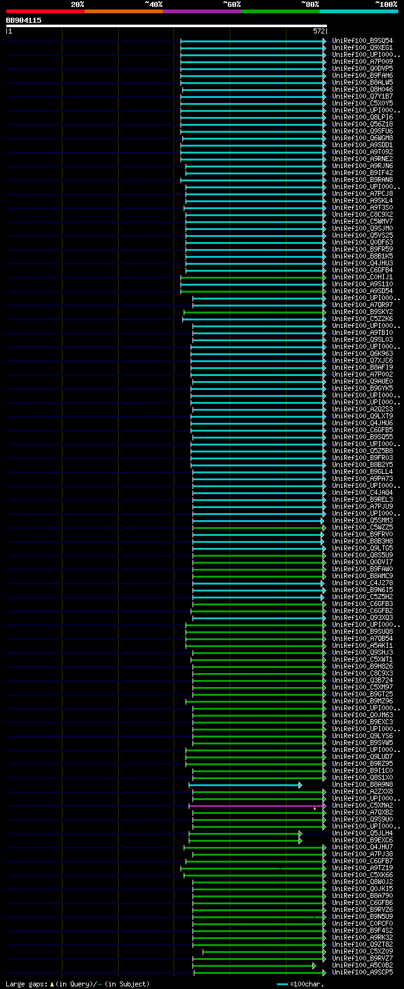Select hit label UniRef100_Q93XQ3
Screen dimensions: 404x989
tap(362, 617)
